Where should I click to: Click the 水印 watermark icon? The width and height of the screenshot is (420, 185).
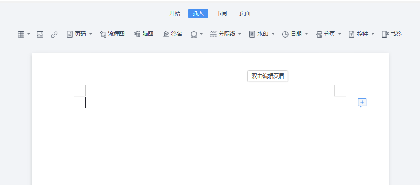pos(252,34)
